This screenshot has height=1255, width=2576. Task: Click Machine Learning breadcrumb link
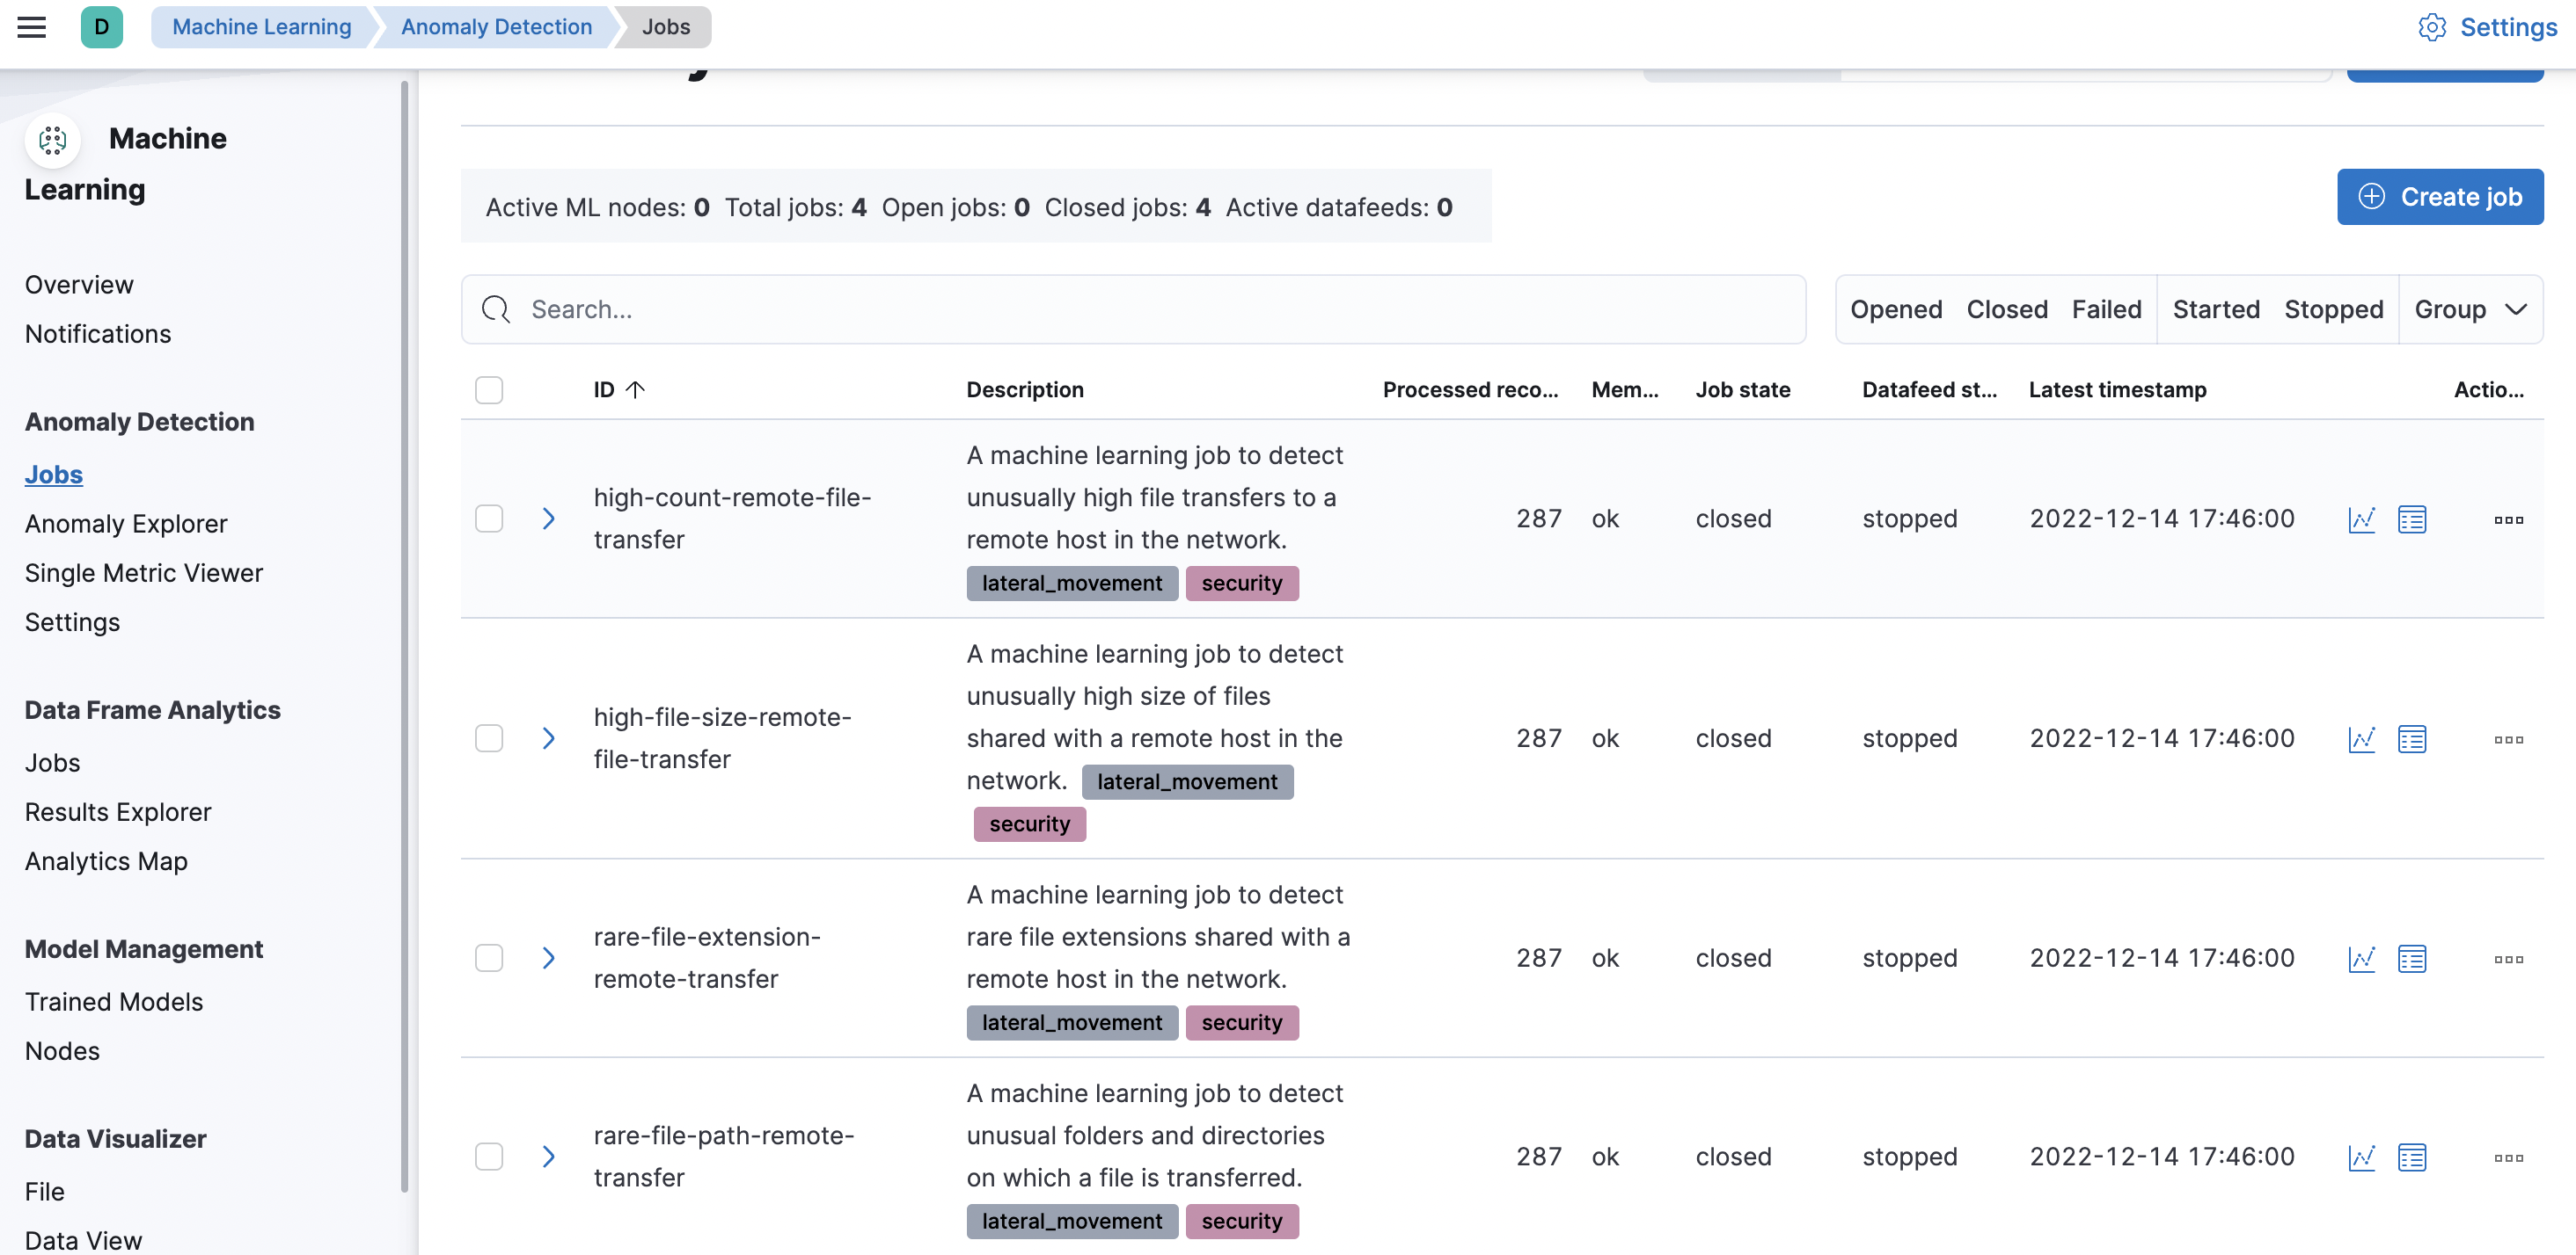point(261,27)
